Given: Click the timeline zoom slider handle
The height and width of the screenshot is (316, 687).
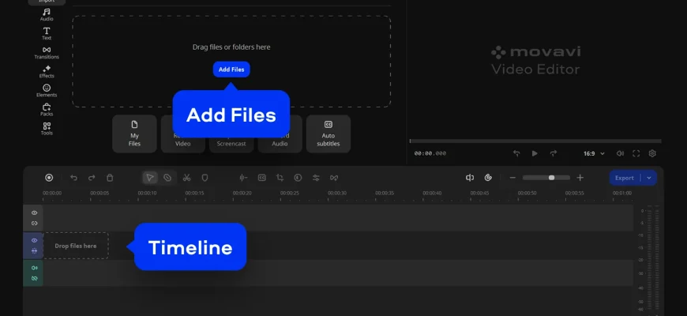Looking at the screenshot, I should point(552,178).
